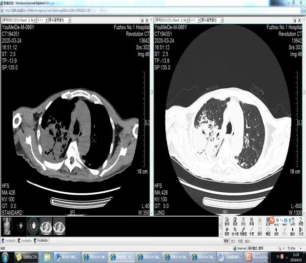Image resolution: width=306 pixels, height=263 pixels.
Task: Pause the right series pane
Action: pos(295,20)
